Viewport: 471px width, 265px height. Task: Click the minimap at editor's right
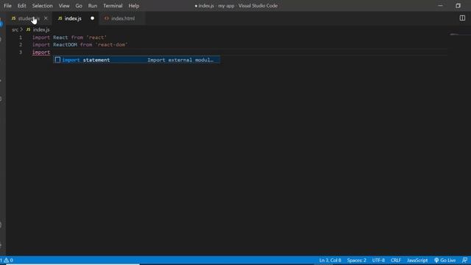(459, 35)
